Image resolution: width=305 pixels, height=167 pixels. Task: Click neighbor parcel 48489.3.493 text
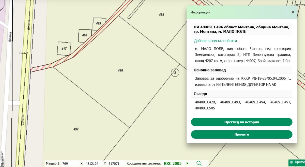230,102
